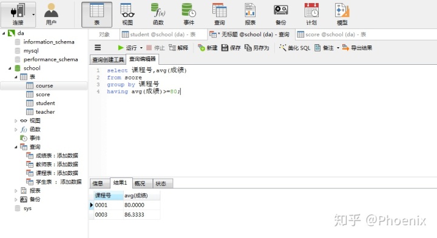Collapse the 表 (Tables) tree node

16,77
